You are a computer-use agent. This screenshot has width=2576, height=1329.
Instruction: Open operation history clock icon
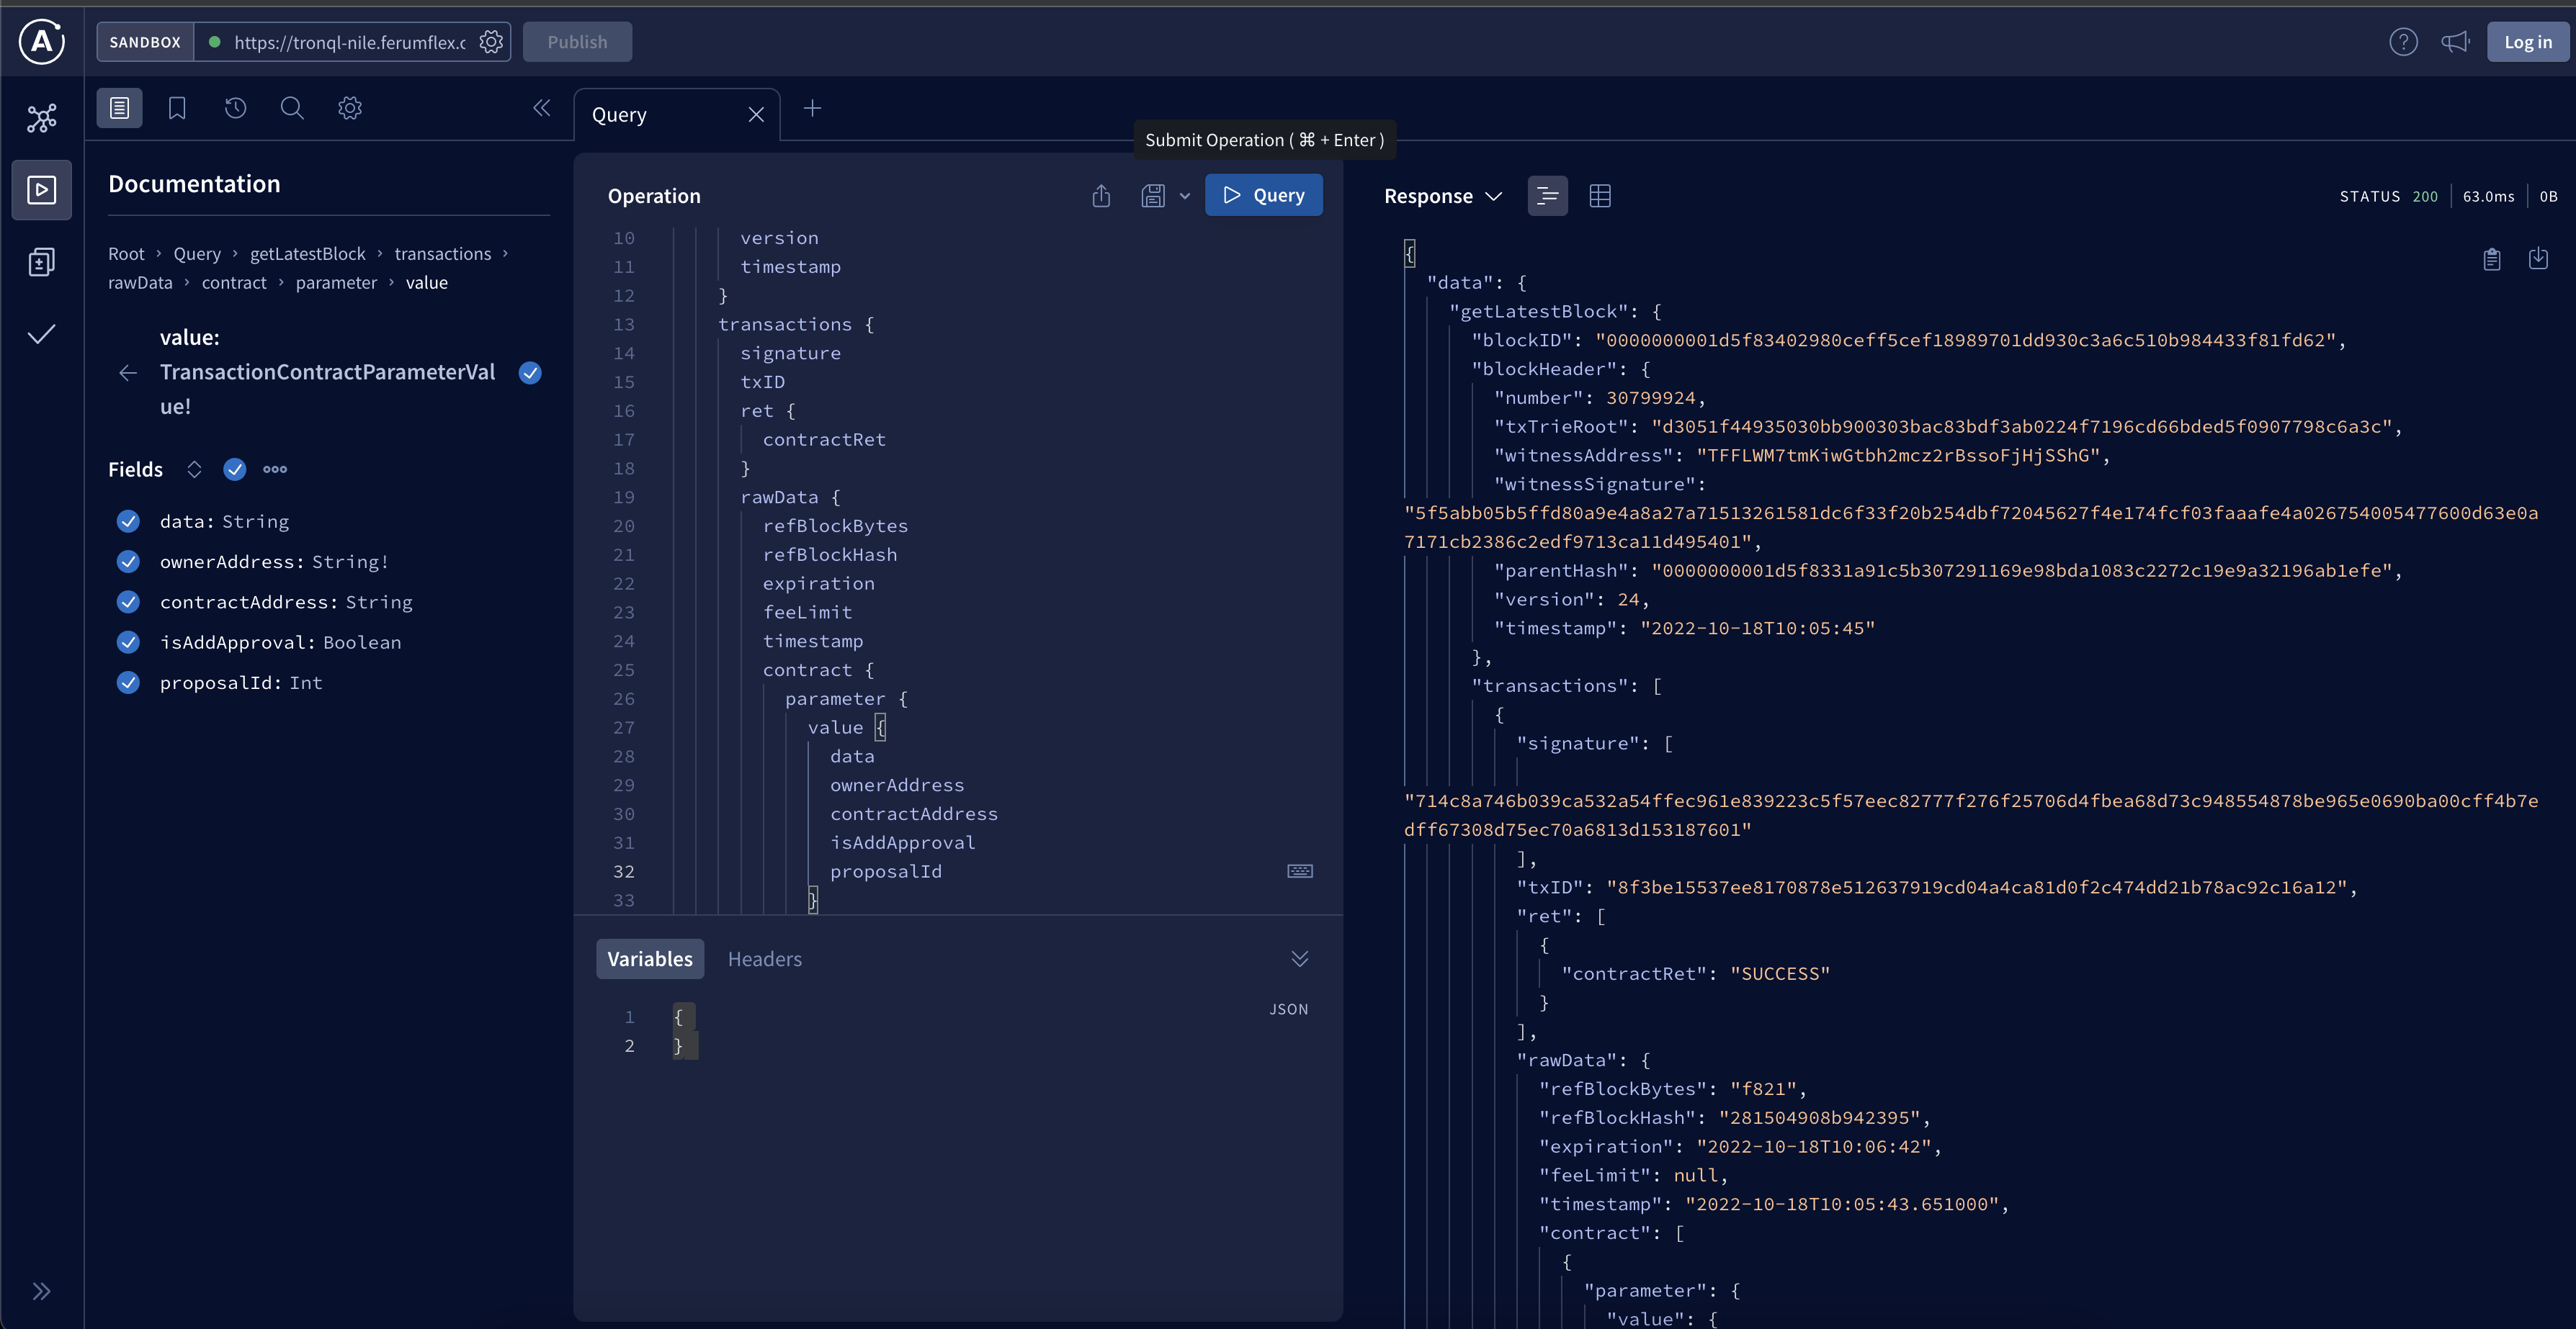(235, 108)
